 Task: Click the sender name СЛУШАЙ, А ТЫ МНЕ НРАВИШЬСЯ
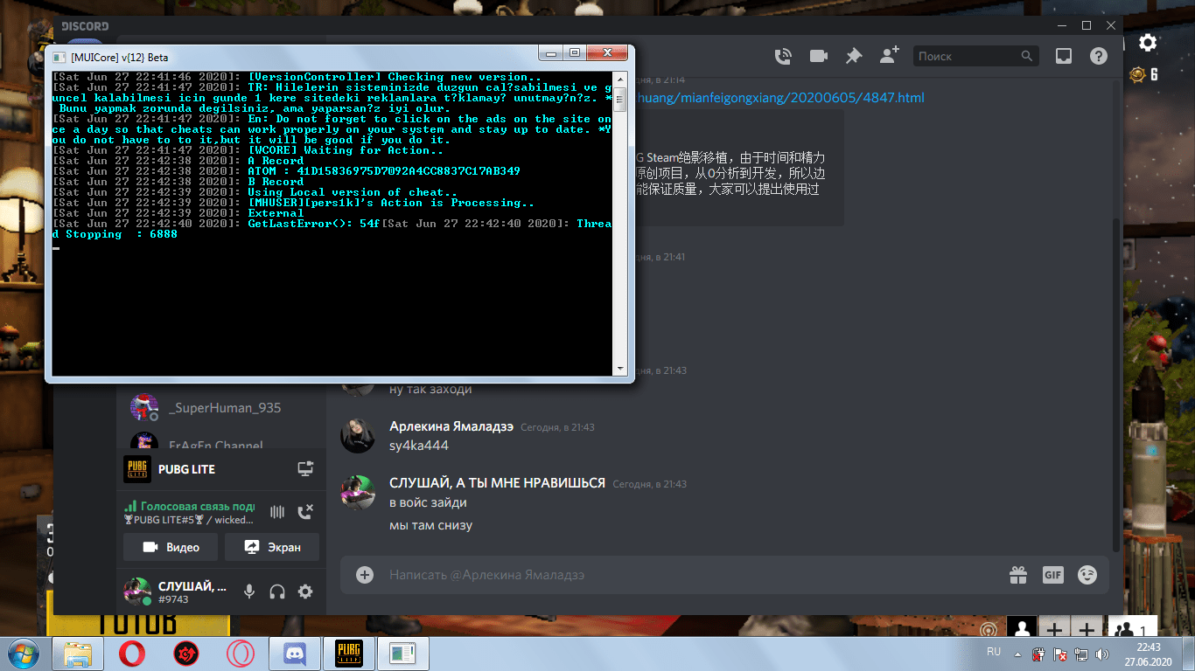497,483
